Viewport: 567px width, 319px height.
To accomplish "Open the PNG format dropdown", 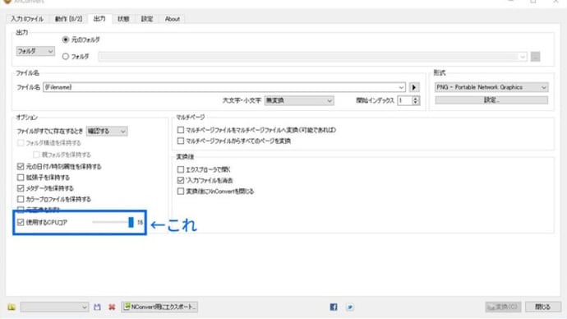I will point(491,87).
